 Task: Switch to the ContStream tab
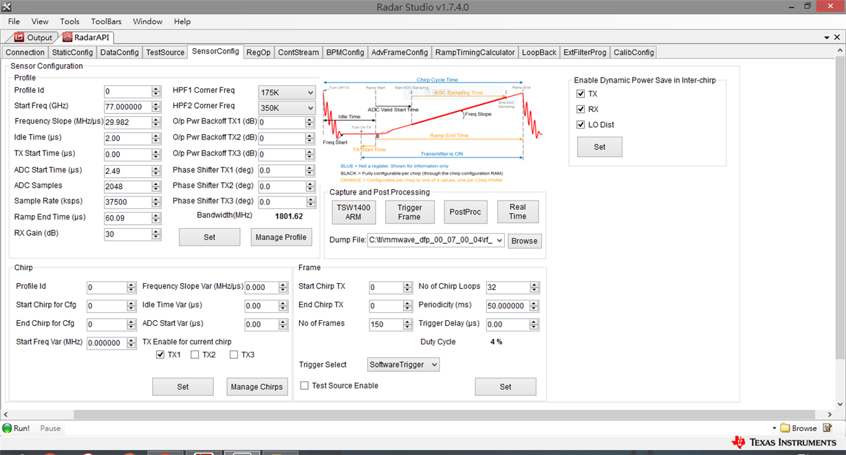299,52
